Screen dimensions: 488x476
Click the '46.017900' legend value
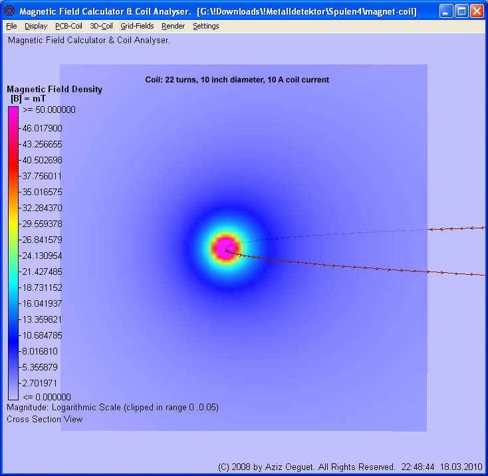(43, 128)
